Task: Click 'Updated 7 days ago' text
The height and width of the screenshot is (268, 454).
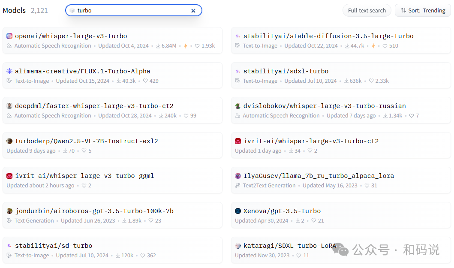Action: click(351, 116)
